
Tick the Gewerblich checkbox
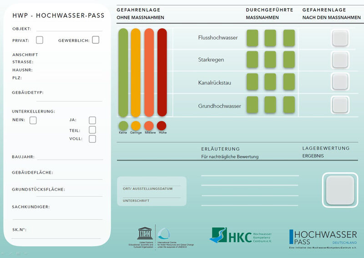click(96, 40)
